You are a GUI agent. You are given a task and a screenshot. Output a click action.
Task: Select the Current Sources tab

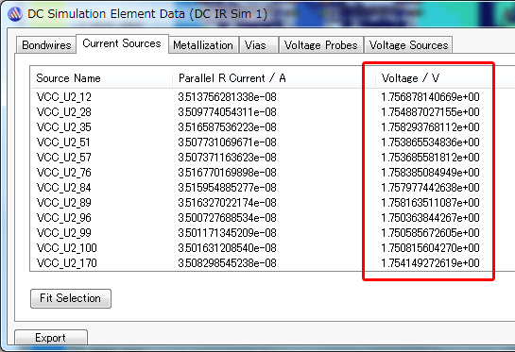click(122, 43)
